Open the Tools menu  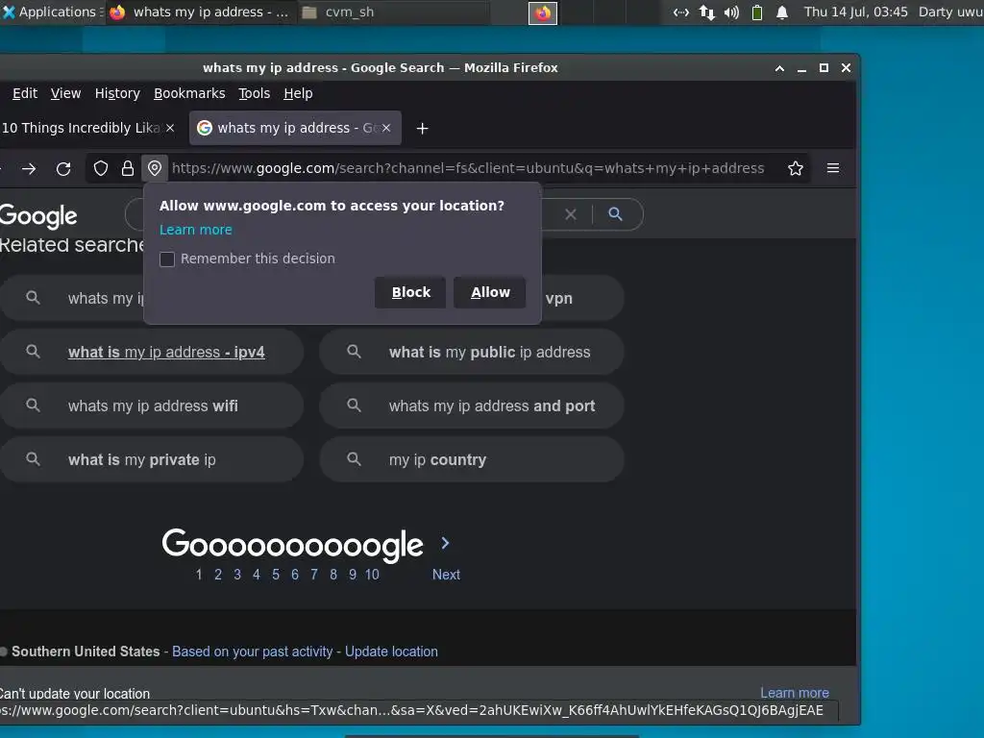coord(254,93)
